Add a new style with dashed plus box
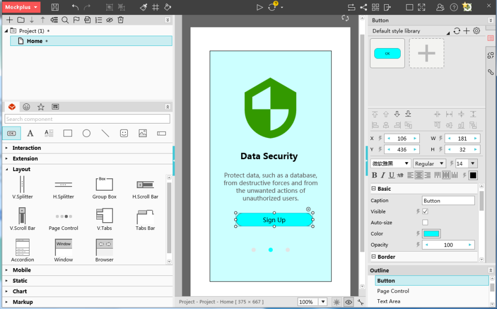 coord(427,53)
